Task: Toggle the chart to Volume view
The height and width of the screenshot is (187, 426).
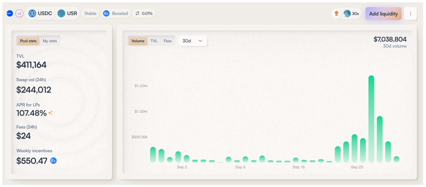Action: (x=138, y=41)
